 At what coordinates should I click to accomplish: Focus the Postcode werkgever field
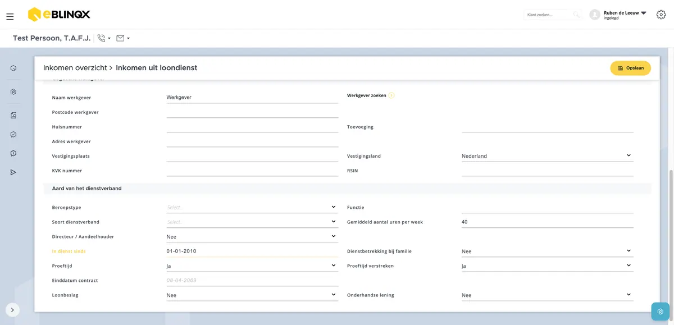coord(253,112)
